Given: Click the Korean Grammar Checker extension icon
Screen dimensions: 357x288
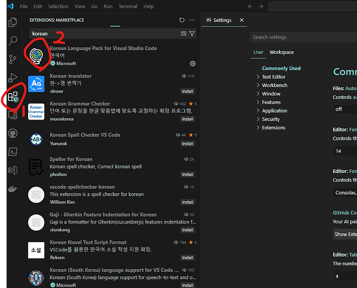Looking at the screenshot, I should coord(36,112).
